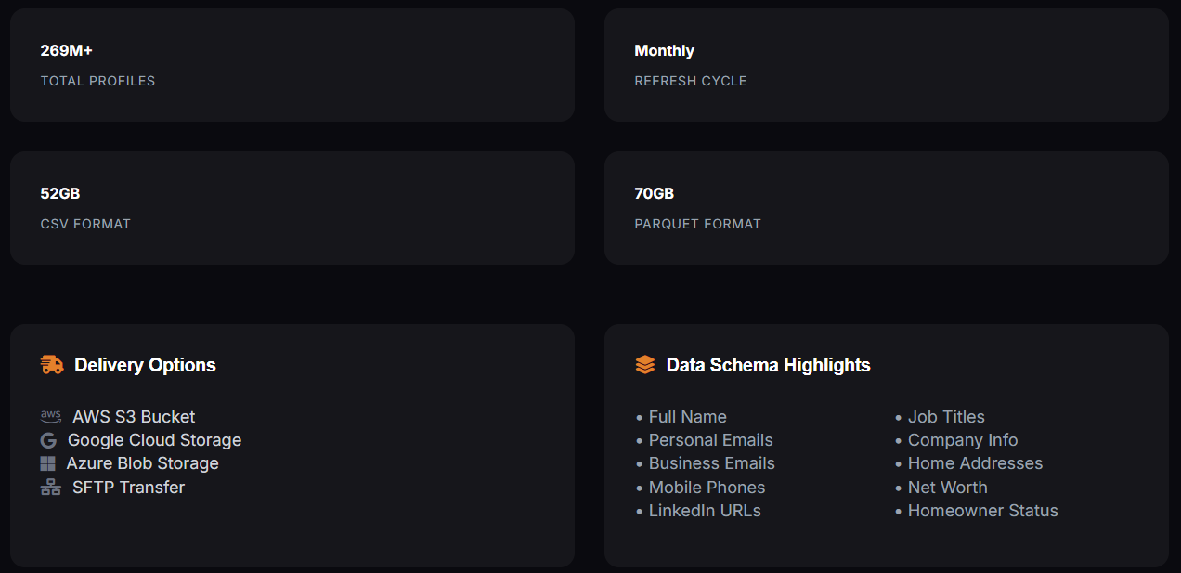Screen dimensions: 1181x573
Task: Click the Data Schema Highlights heading
Action: [x=769, y=365]
